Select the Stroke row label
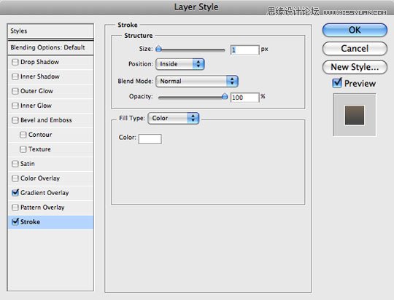The image size is (394, 300). [x=30, y=222]
